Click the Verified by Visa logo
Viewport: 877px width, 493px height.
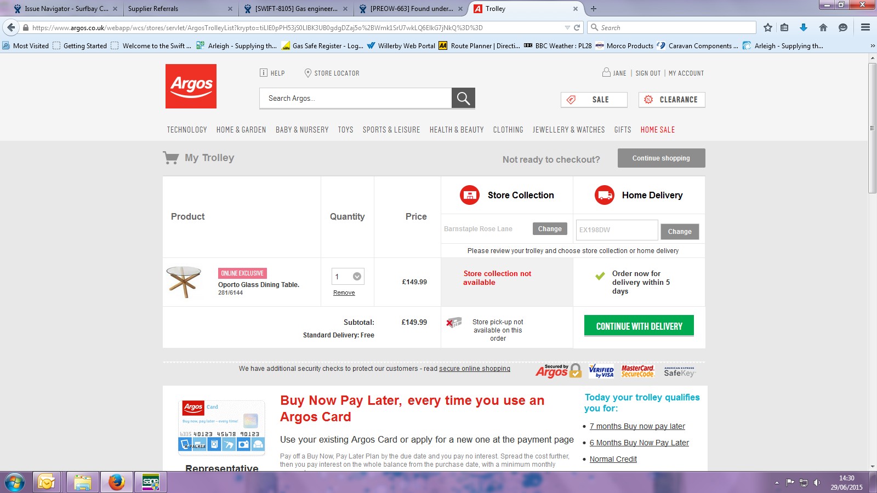(601, 371)
